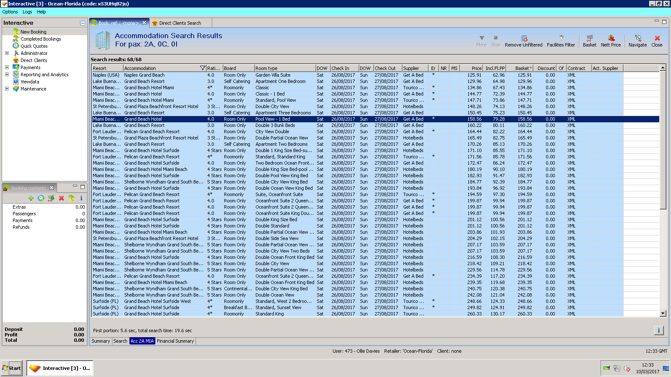671x377 pixels.
Task: Open Completed Bookings in the tree
Action: (x=41, y=39)
